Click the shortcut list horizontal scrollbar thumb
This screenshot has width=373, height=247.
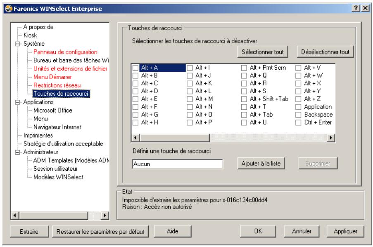pos(175,138)
